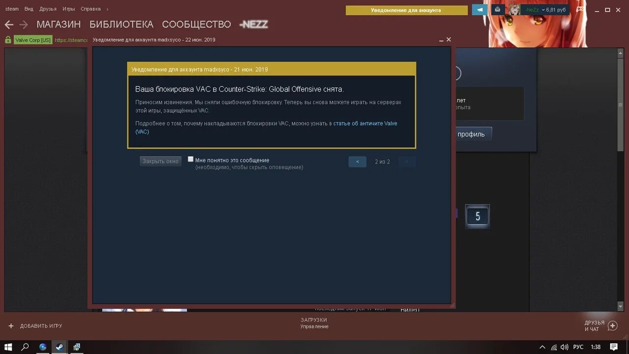Go to previous notification arrow
Viewport: 629px width, 354px height.
[357, 162]
